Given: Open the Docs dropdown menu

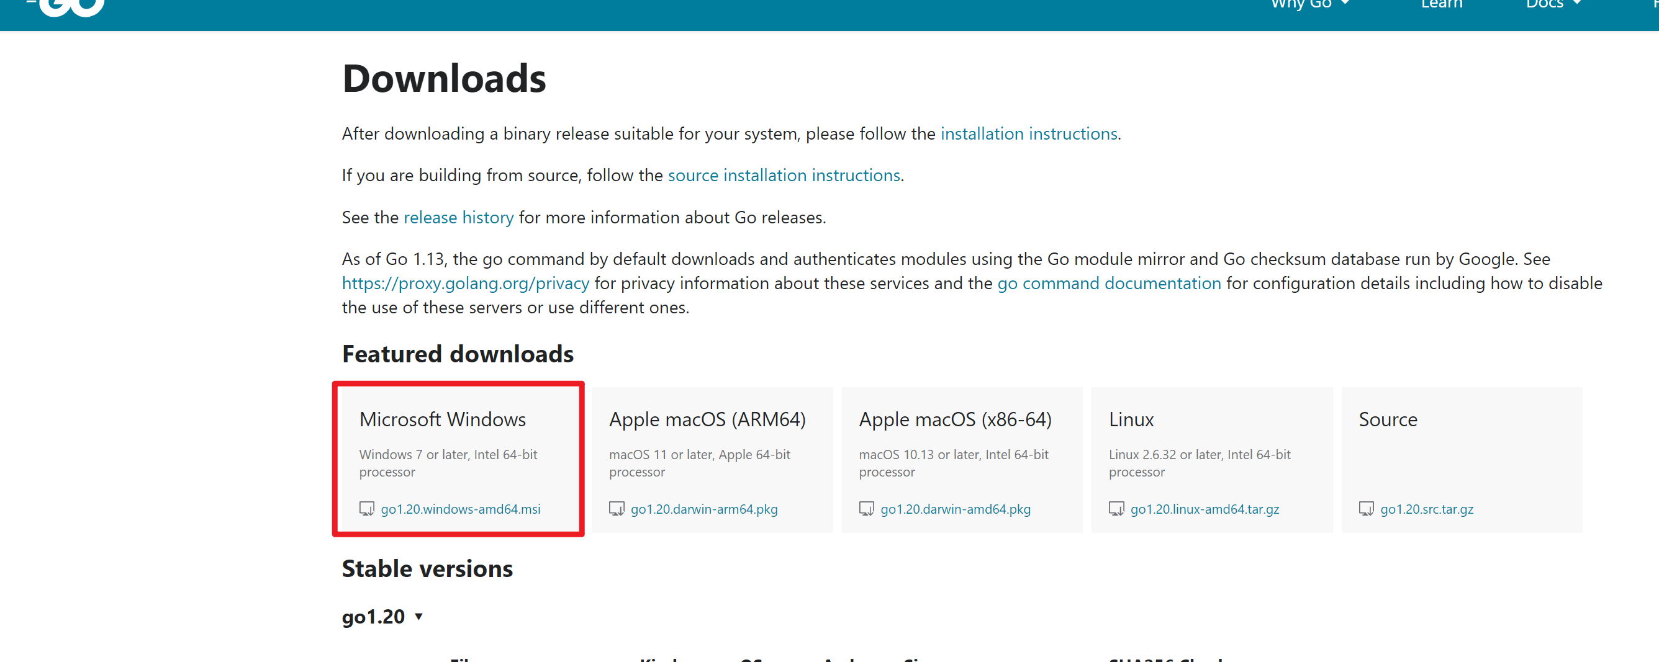Looking at the screenshot, I should click(x=1553, y=4).
